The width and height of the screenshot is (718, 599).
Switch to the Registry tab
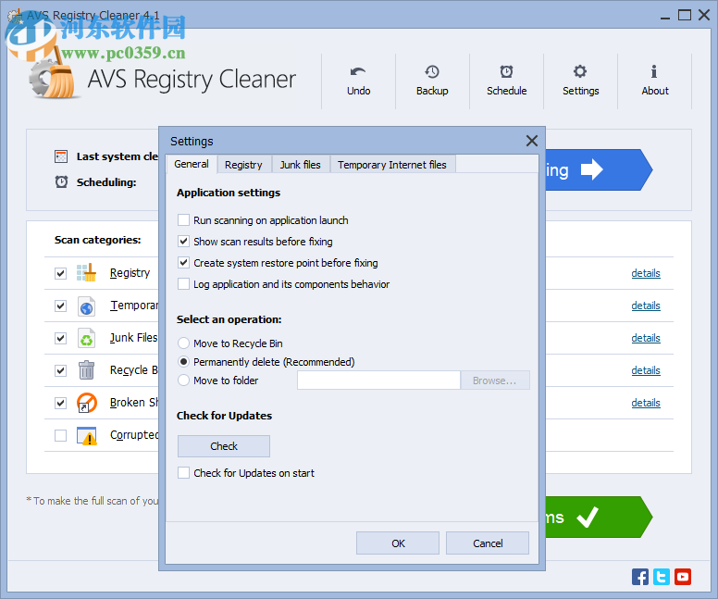pyautogui.click(x=243, y=165)
